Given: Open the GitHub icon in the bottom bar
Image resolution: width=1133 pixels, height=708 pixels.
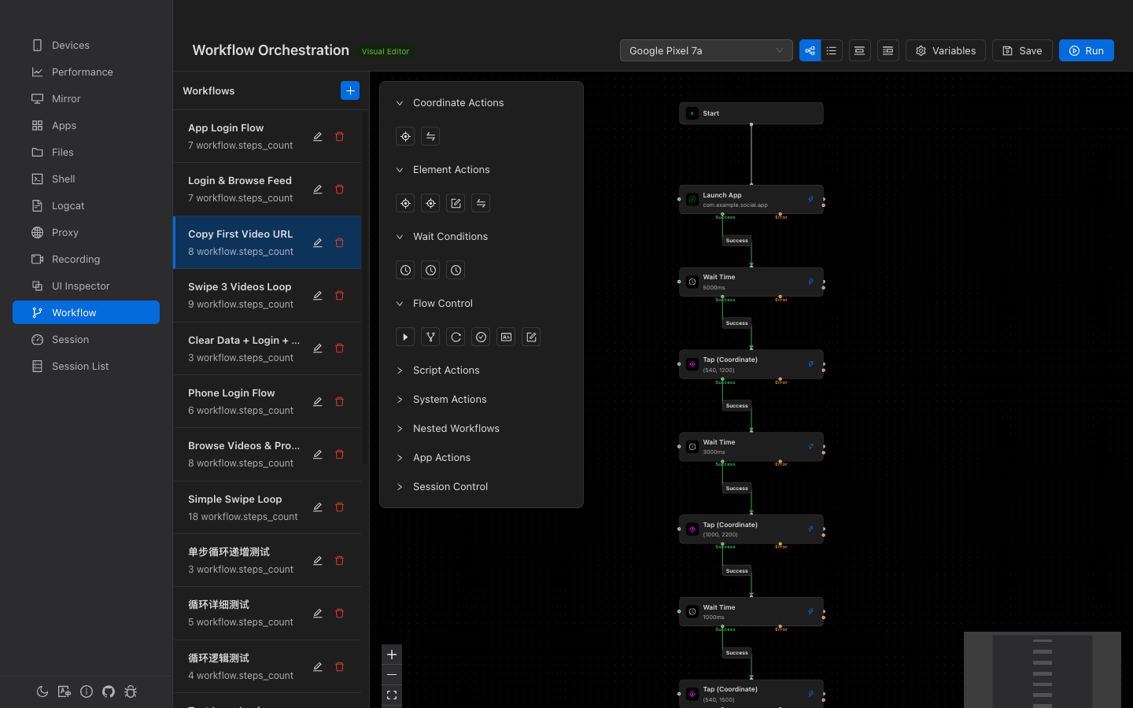Looking at the screenshot, I should coord(109,691).
